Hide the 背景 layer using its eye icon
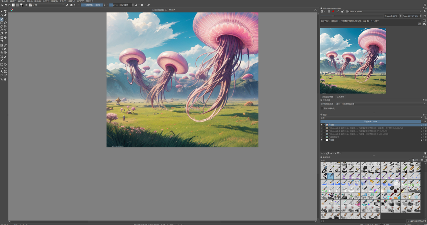427x225 pixels. [x=322, y=140]
